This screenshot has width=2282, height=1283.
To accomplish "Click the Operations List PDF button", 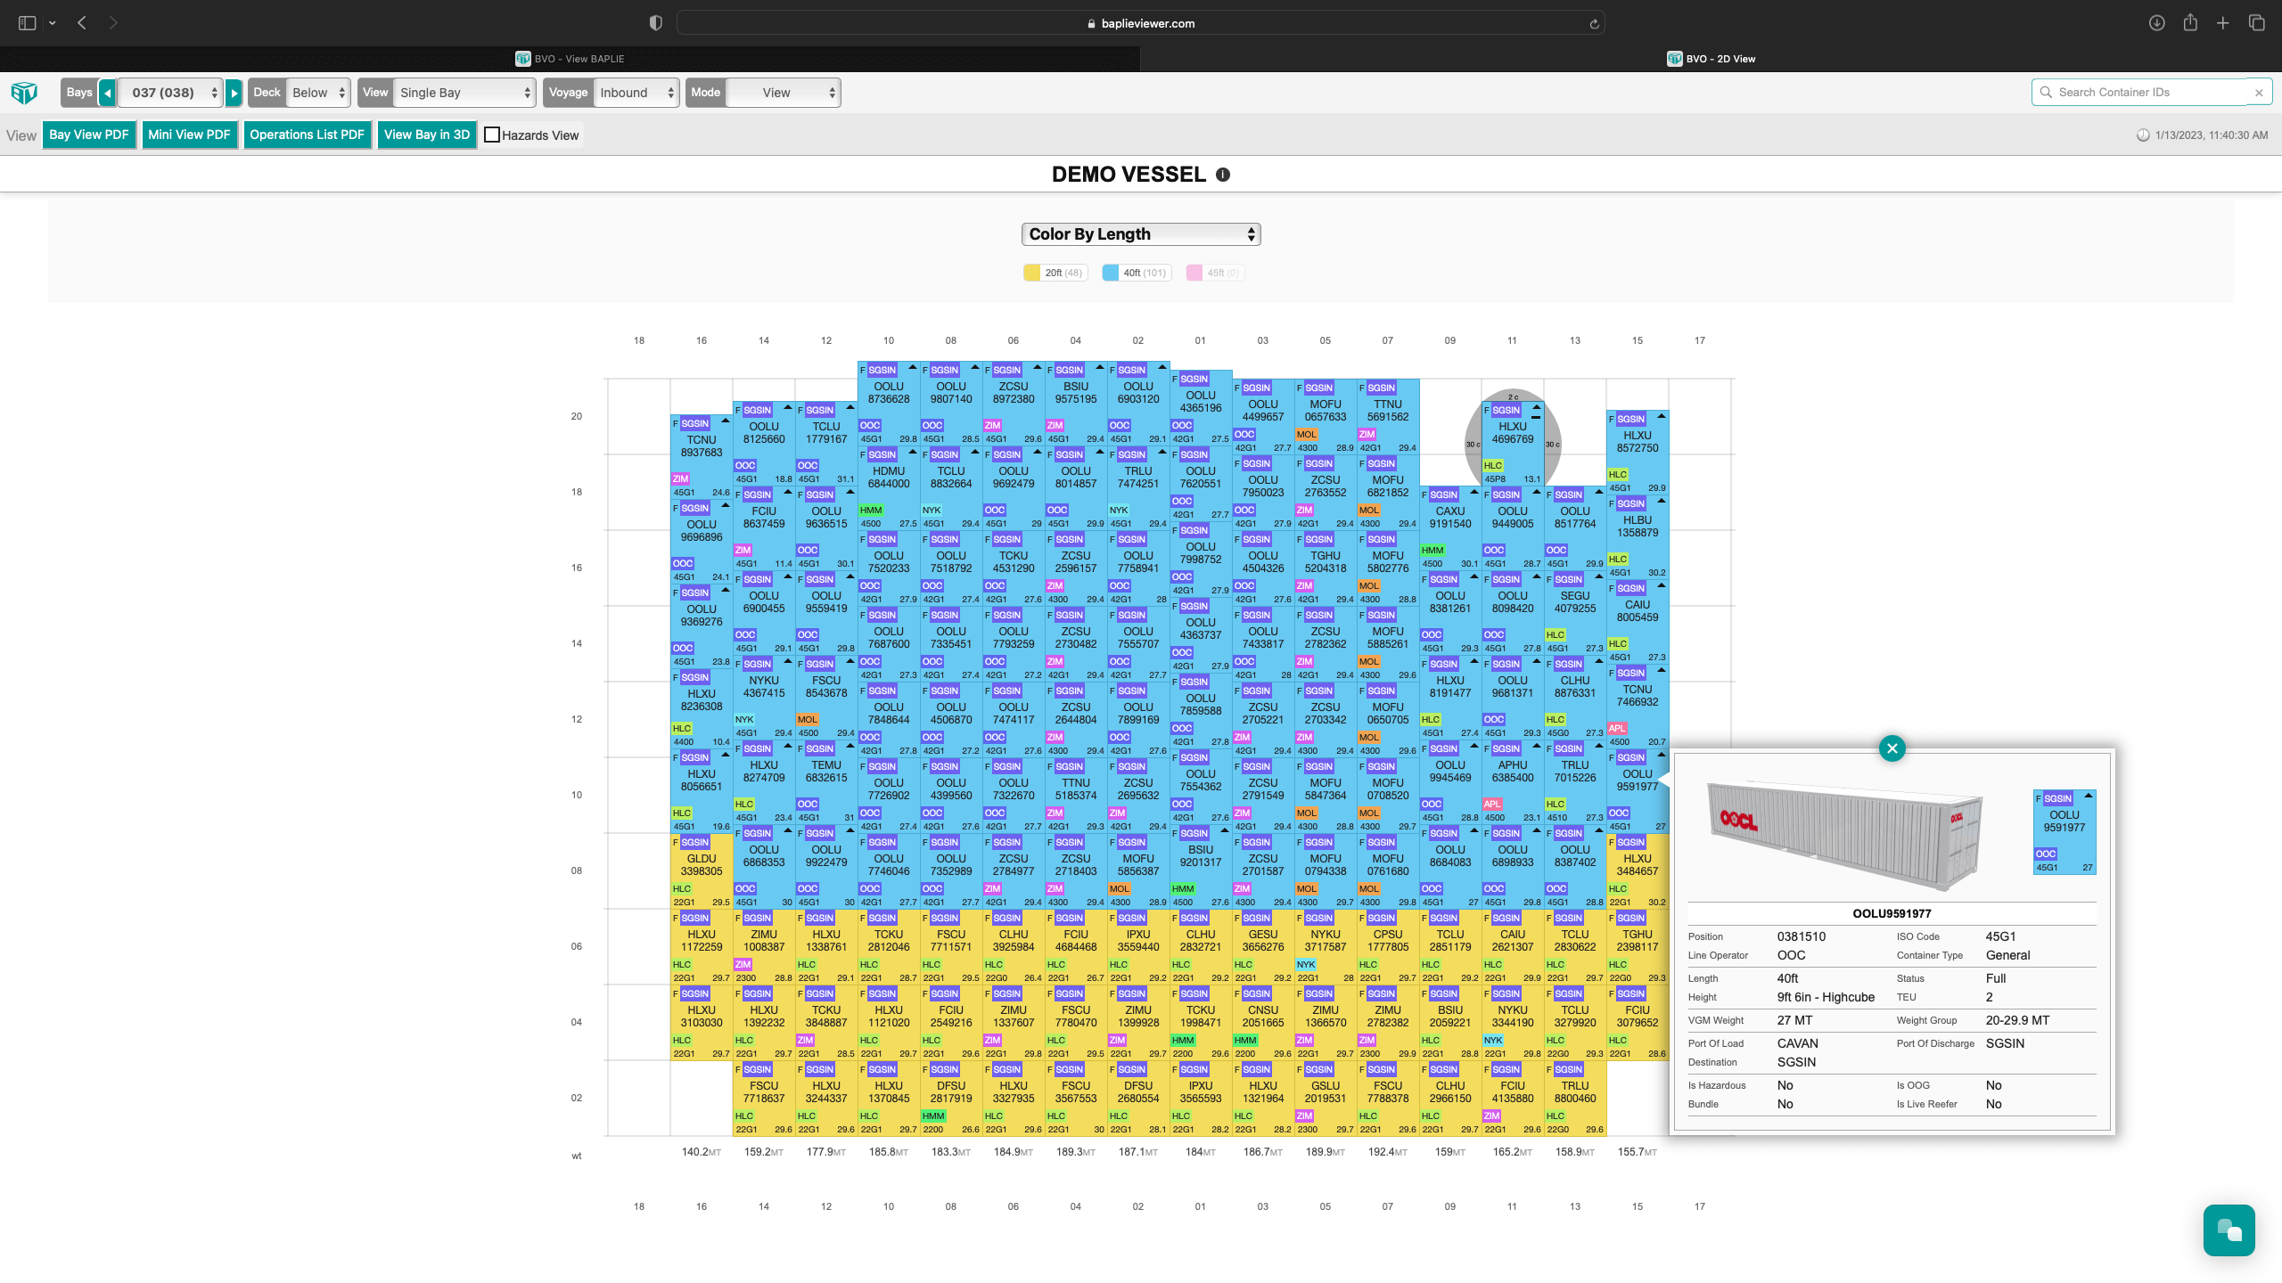I will coord(307,135).
